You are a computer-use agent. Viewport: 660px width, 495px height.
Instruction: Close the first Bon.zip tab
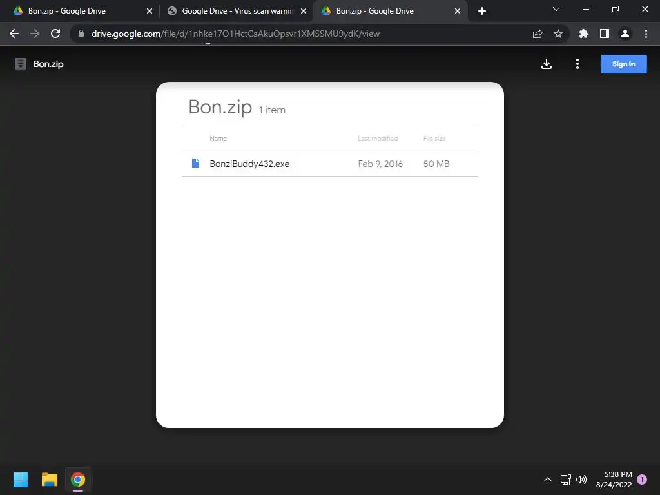150,11
